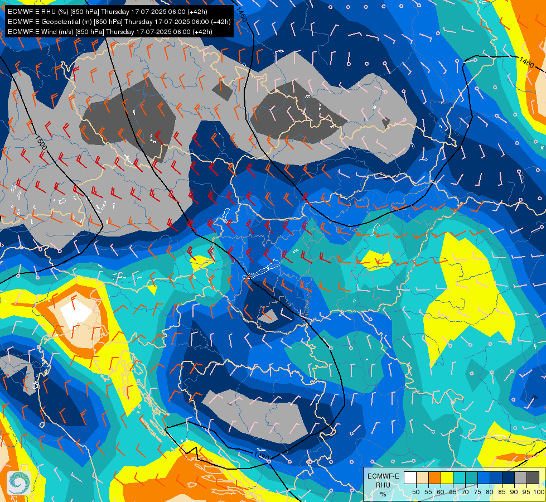Screen dimensions: 546x502
Task: Click the dark gray legend swatch
Action: [533, 477]
